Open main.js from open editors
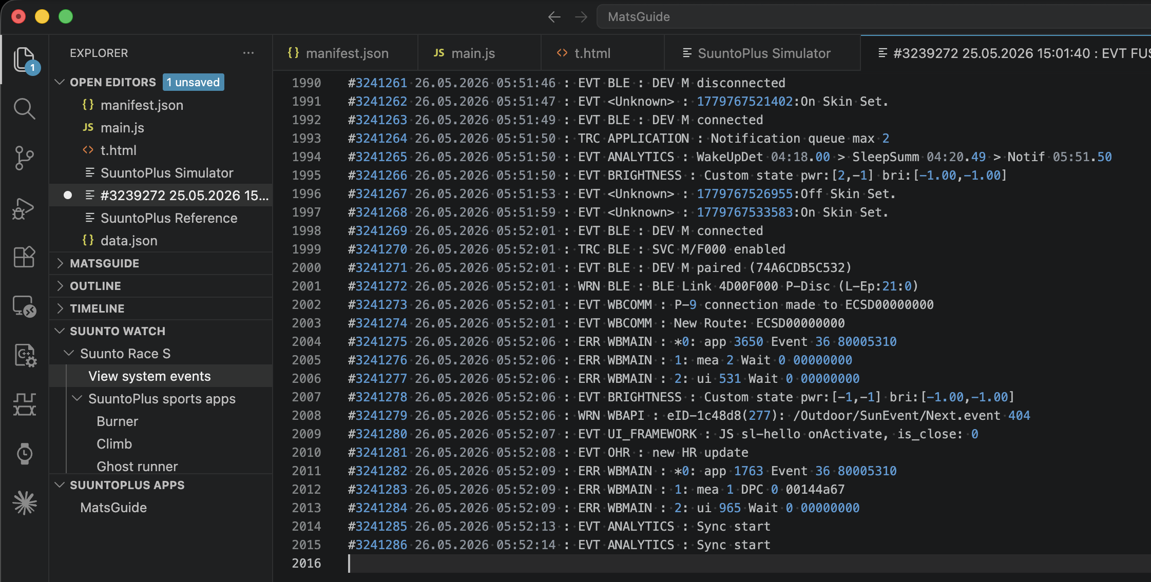1151x582 pixels. (x=161, y=127)
